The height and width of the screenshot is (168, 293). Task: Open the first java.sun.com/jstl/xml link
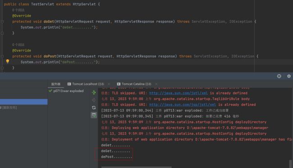tap(178, 93)
